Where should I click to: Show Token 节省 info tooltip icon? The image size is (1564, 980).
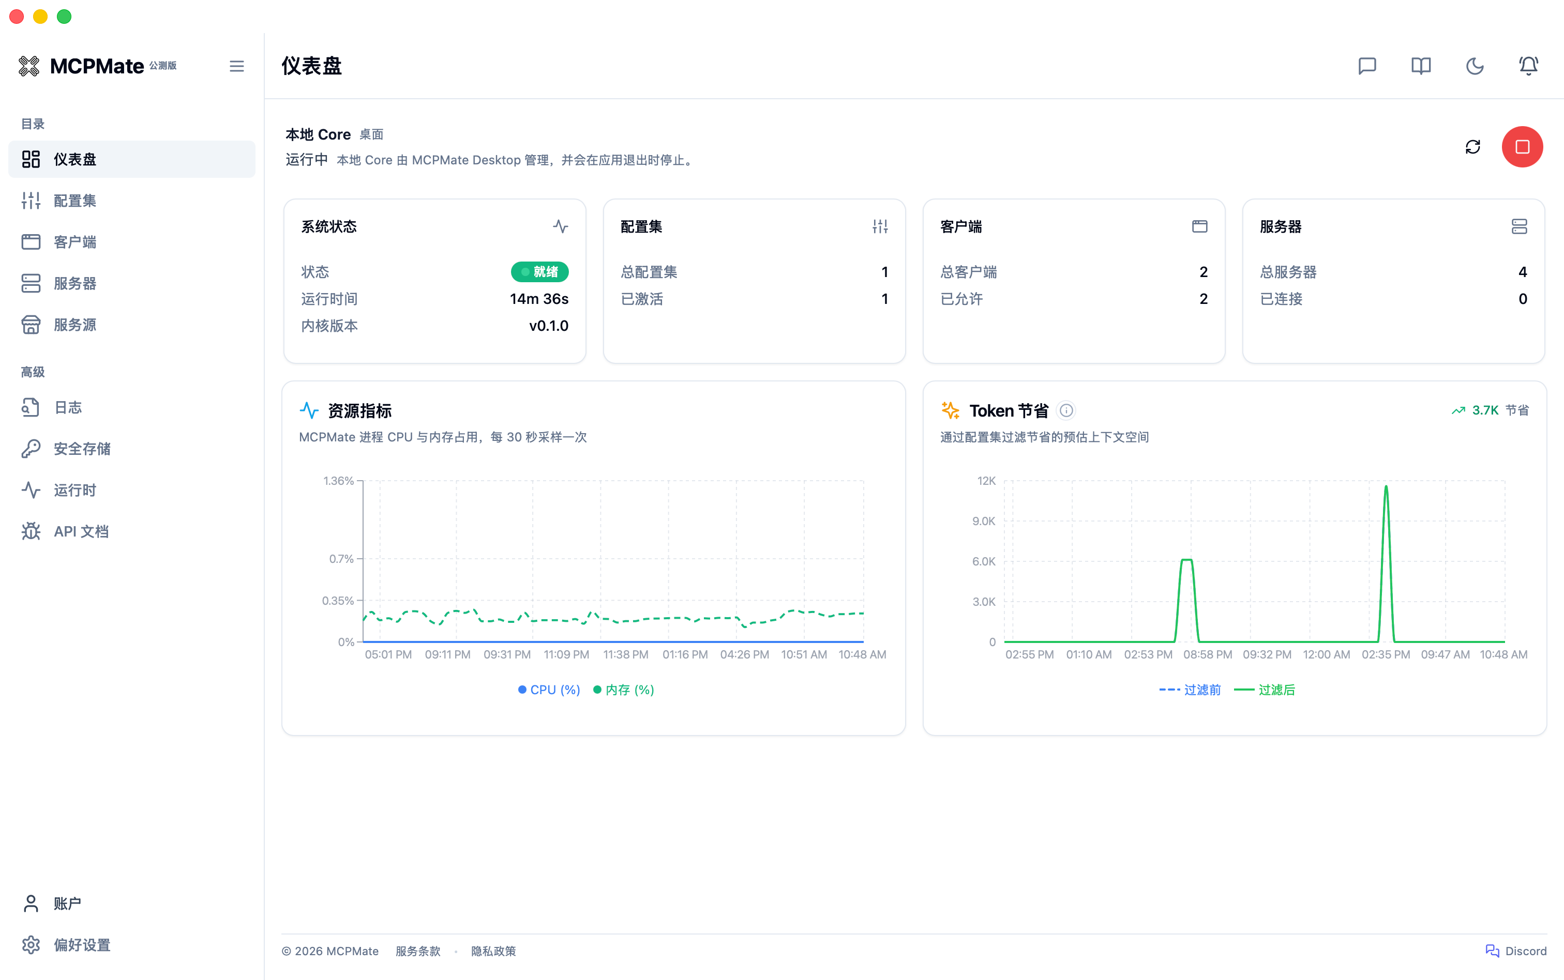pos(1065,410)
